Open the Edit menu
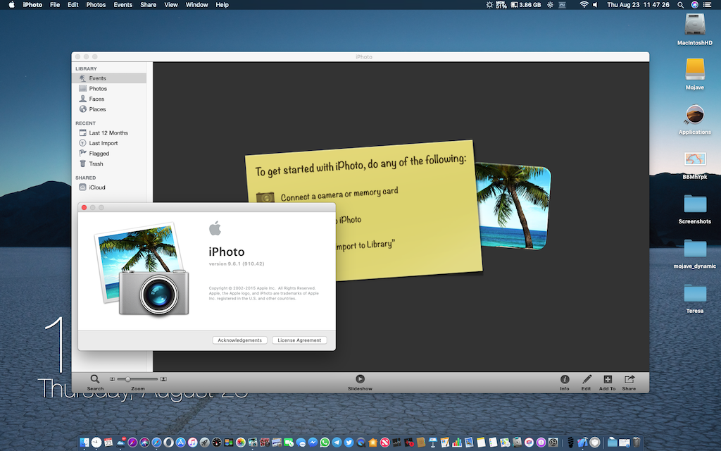This screenshot has height=451, width=721. pyautogui.click(x=73, y=5)
